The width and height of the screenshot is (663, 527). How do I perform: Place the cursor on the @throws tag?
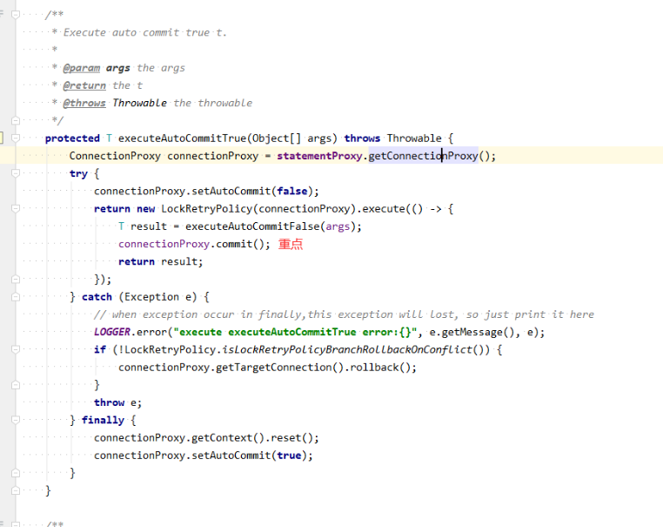(84, 104)
